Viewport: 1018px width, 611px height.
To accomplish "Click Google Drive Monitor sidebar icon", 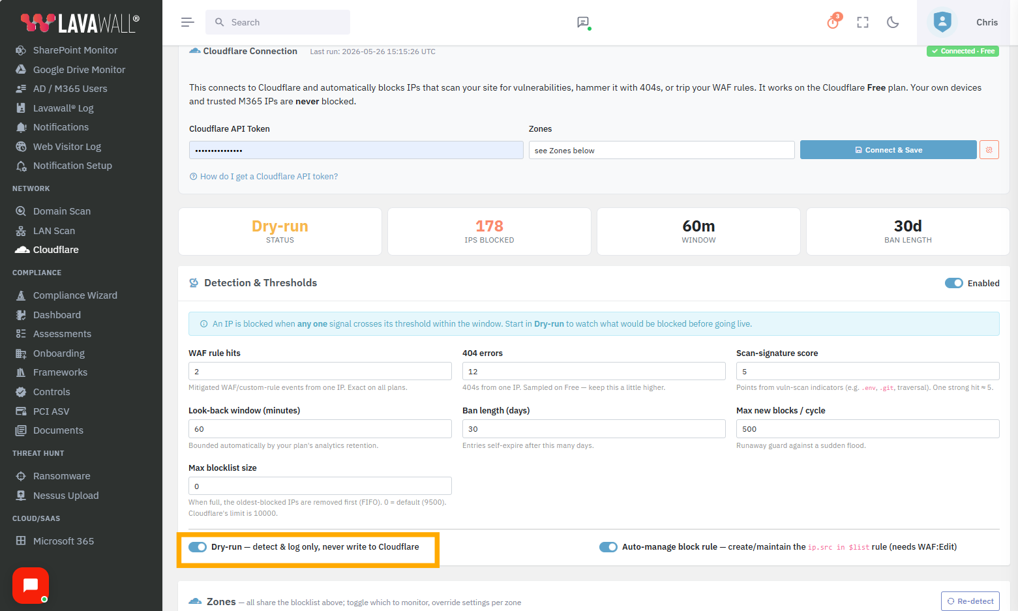I will tap(21, 70).
